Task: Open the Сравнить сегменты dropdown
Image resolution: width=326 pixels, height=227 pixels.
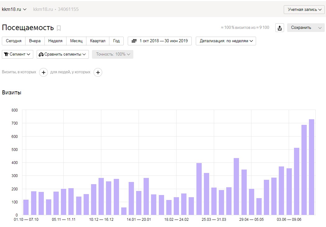Action: [62, 54]
